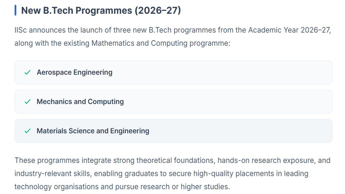The height and width of the screenshot is (194, 345).
Task: Click the blue accent bar beside the heading
Action: pyautogui.click(x=16, y=11)
